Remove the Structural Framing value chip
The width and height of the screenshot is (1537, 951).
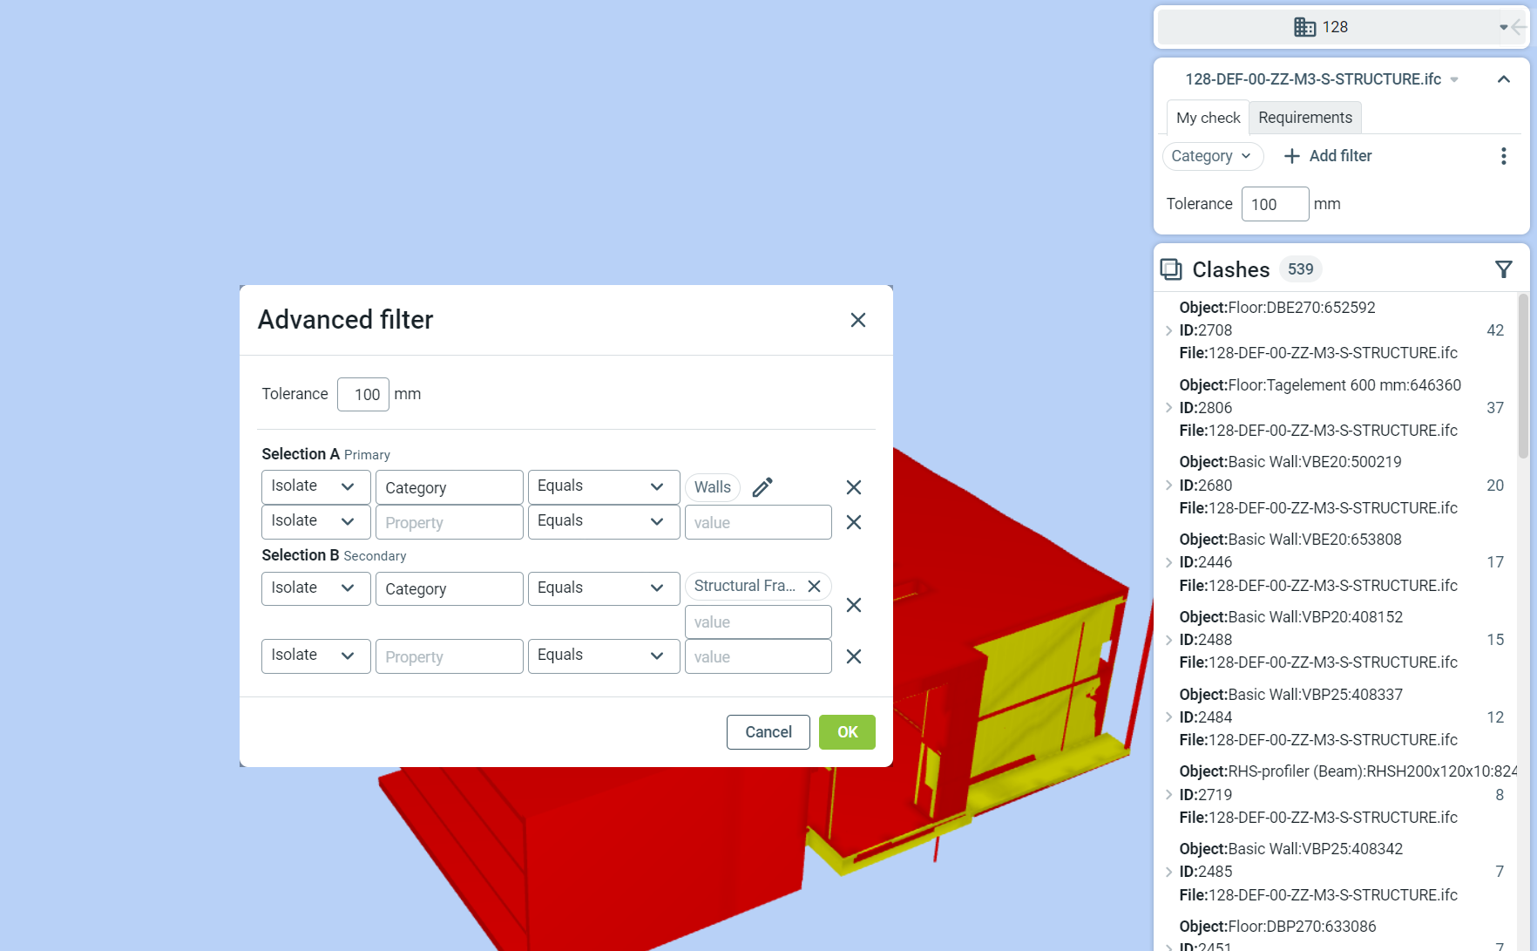pyautogui.click(x=814, y=587)
